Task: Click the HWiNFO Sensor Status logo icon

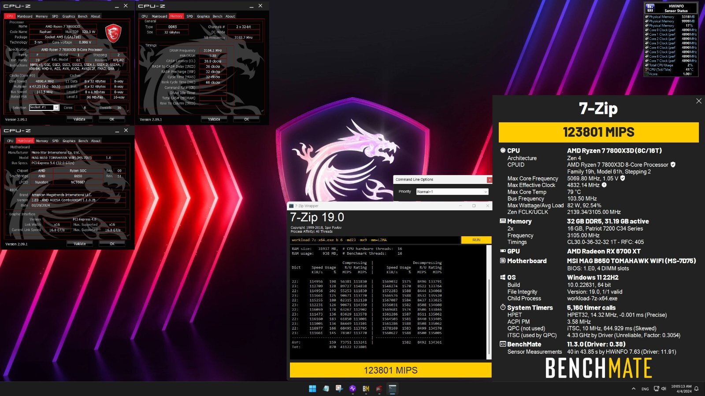Action: (x=650, y=8)
